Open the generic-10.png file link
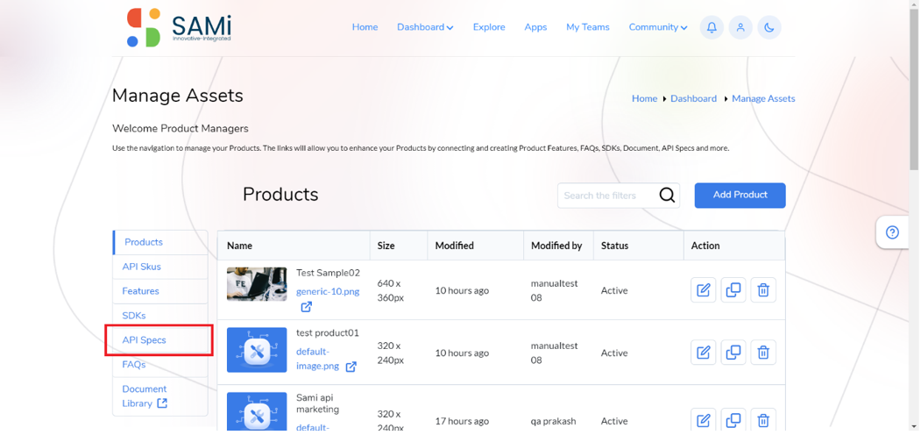 tap(328, 291)
